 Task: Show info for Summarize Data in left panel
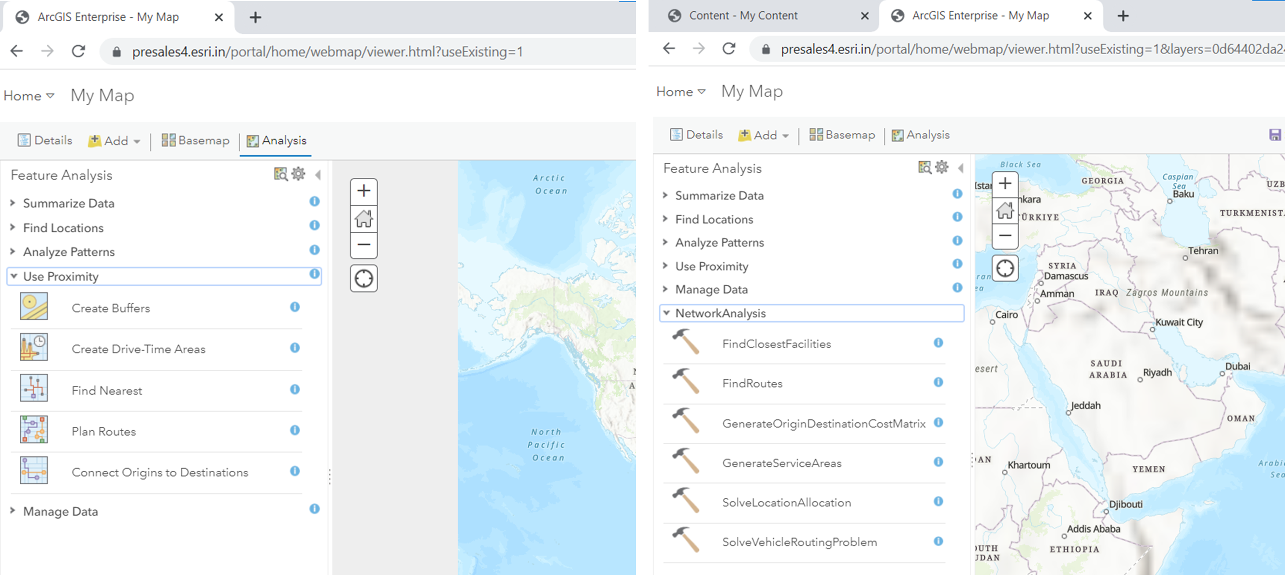click(314, 201)
